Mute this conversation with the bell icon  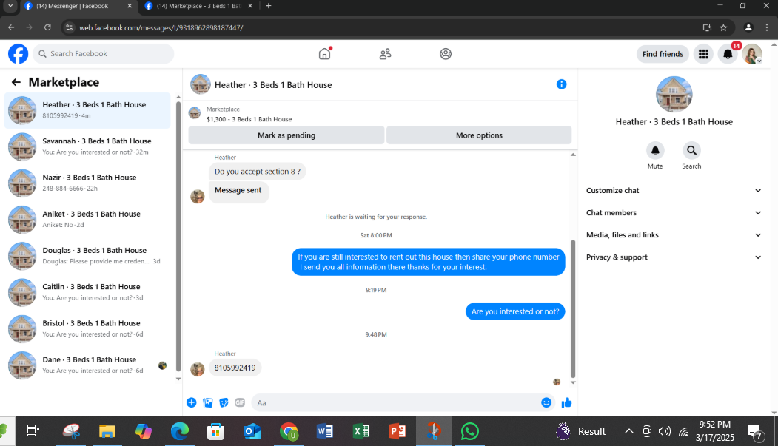pos(655,150)
